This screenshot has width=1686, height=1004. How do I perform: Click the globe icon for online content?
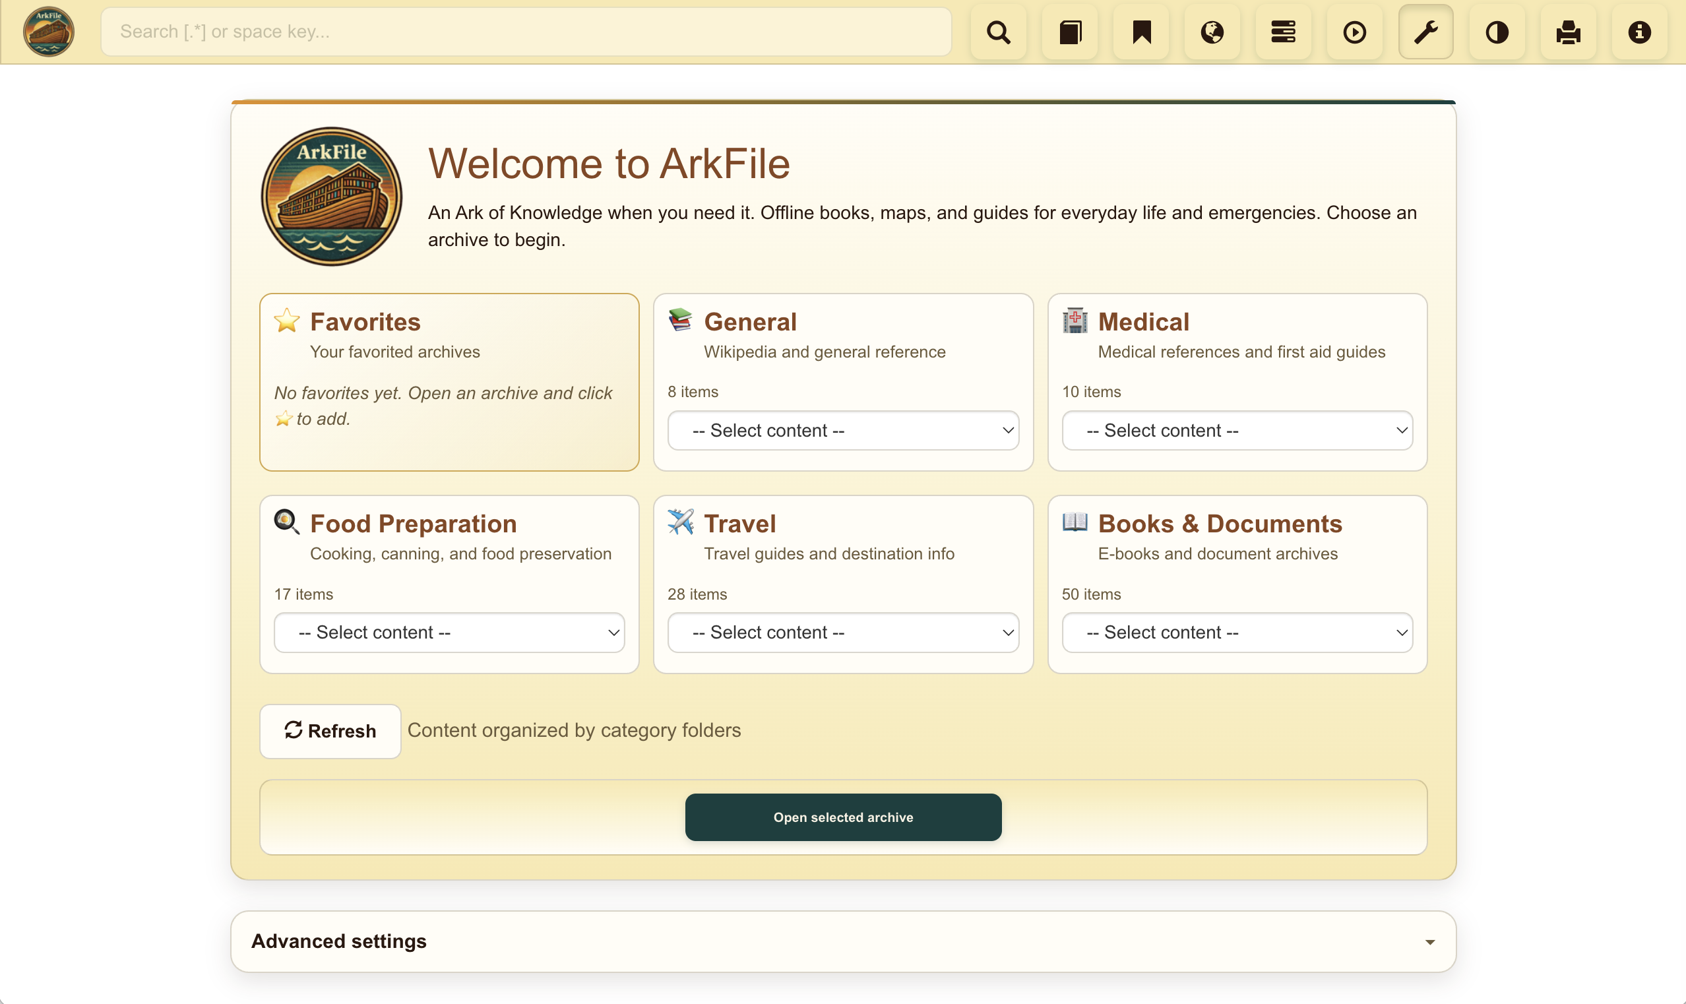tap(1212, 32)
